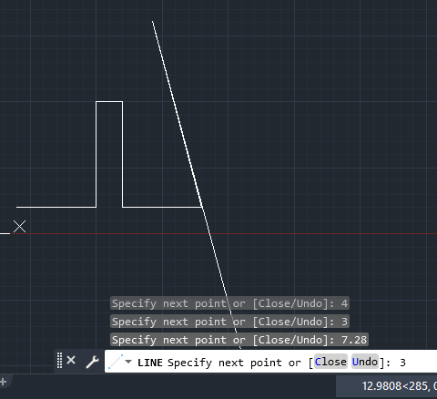Viewport: 437px width, 399px height.
Task: Click the command line customize wrench icon
Action: point(92,362)
